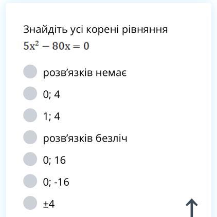Click the zero after the equals sign
Screen dimensions: 217x217
click(86, 46)
